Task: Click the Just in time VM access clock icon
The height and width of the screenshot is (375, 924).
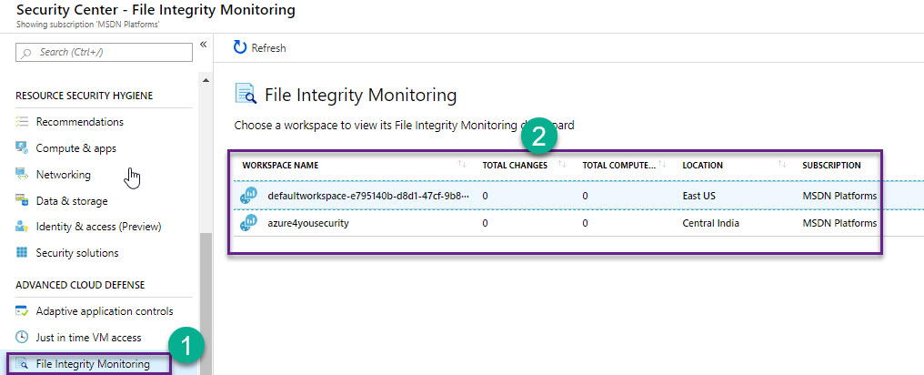Action: pyautogui.click(x=22, y=338)
